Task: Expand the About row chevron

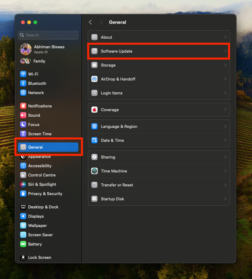Action: pos(225,37)
